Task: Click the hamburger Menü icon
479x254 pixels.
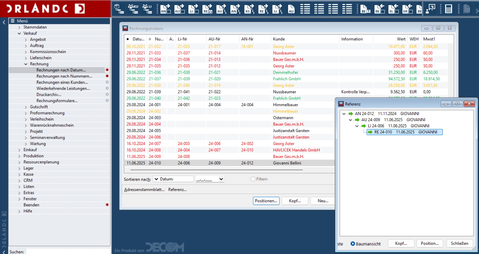Action: [x=13, y=21]
